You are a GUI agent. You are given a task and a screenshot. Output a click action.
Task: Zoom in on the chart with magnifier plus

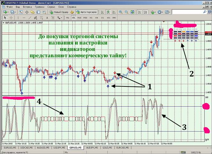tap(121, 12)
